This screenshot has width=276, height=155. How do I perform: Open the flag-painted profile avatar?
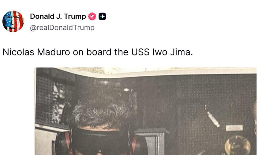click(13, 21)
